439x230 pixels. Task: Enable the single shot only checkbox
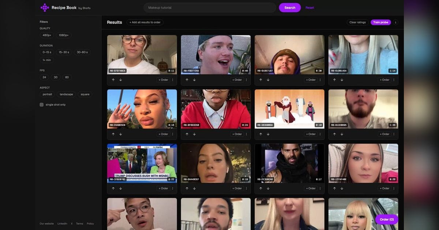[42, 105]
